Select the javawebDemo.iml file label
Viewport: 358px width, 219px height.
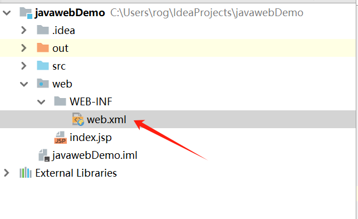[x=95, y=155]
